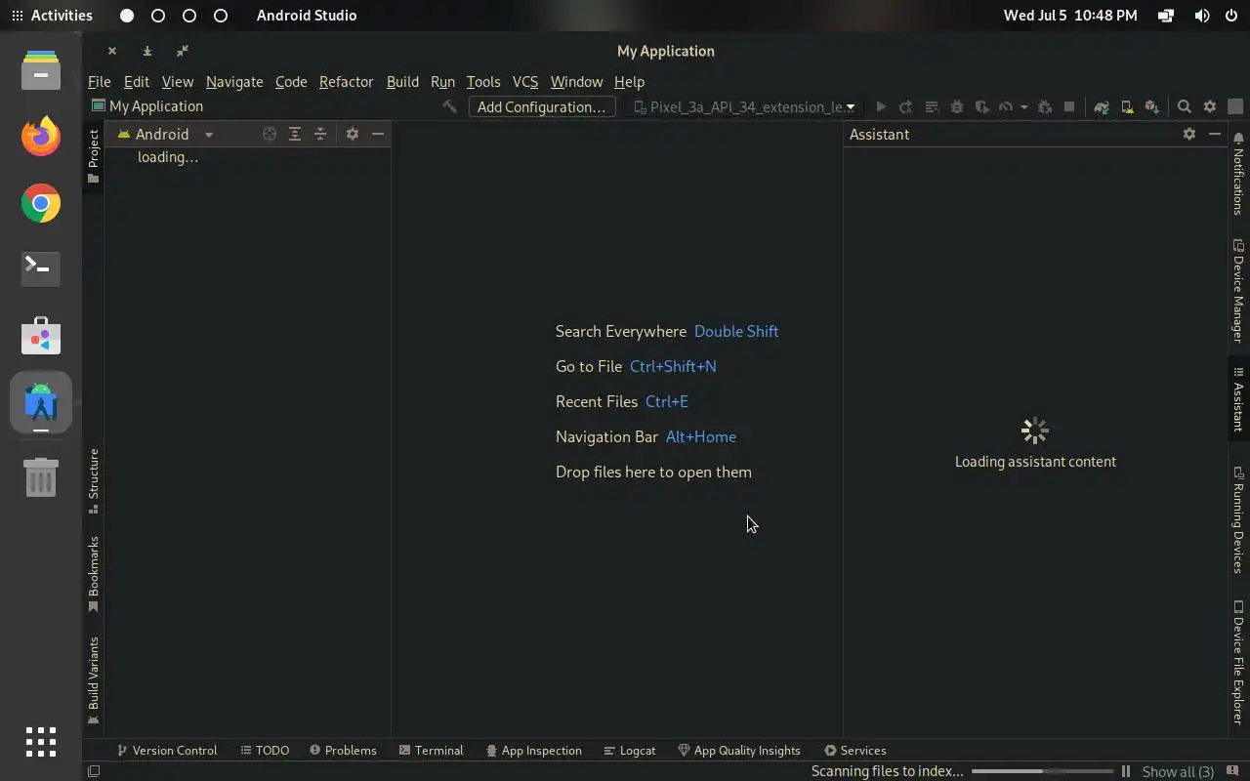1250x781 pixels.
Task: Toggle the Build Variants tool window tab
Action: 94,680
